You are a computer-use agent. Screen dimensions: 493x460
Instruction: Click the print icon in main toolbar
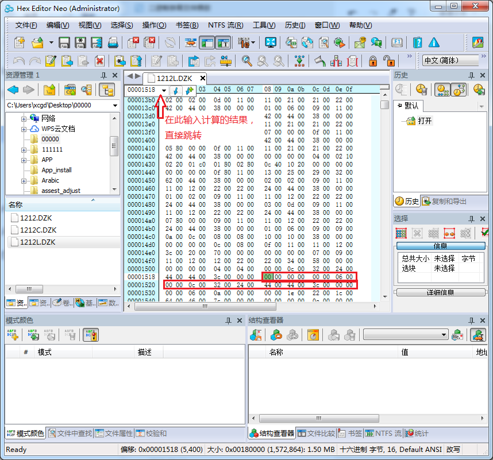(113, 42)
